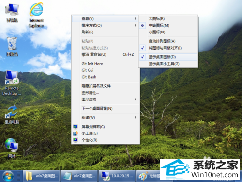Enable 自动排列图标(A) option
The height and width of the screenshot is (182, 242).
coord(168,41)
